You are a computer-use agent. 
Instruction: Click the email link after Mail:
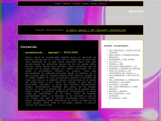pos(136,113)
